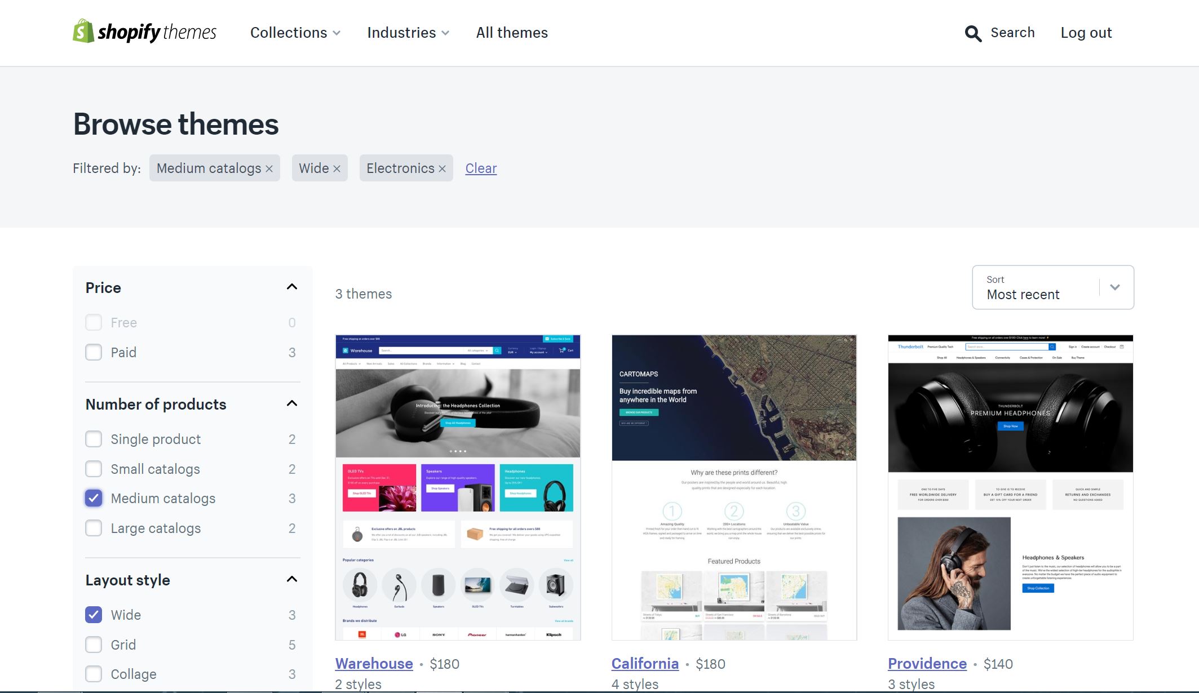Click the Shopify bag logo icon
Screen dimensions: 1199x693
[83, 32]
